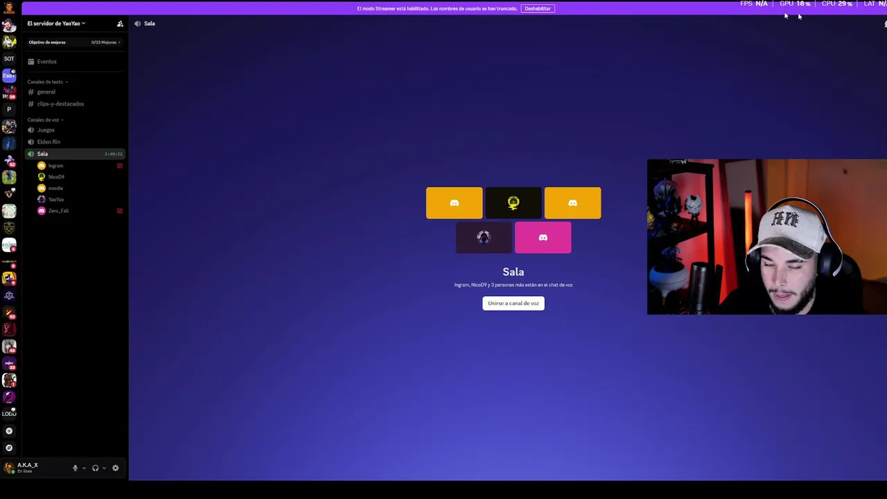The height and width of the screenshot is (499, 887).
Task: Click Unirse a canal de voz button
Action: point(513,303)
